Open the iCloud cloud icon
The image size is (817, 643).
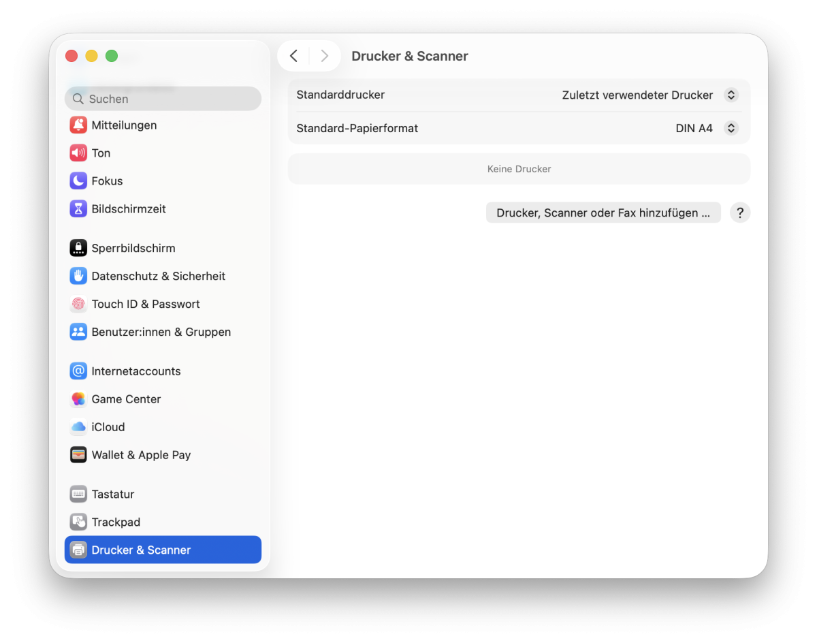tap(78, 427)
